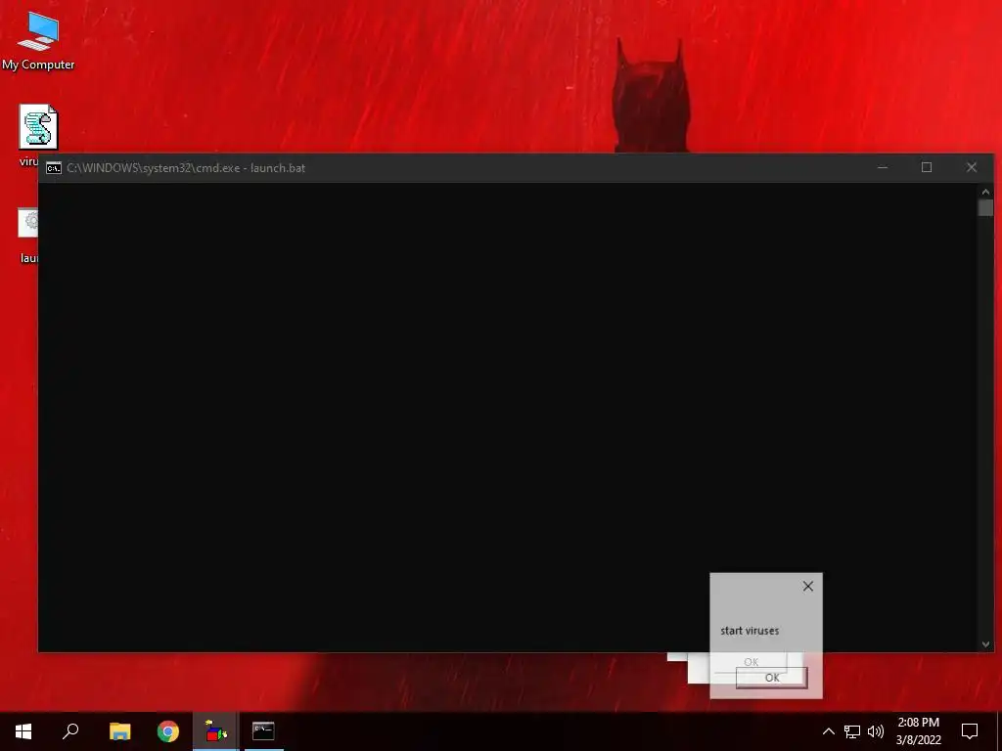Switch to the colored blocks taskbar app
The image size is (1002, 751).
[x=216, y=731]
